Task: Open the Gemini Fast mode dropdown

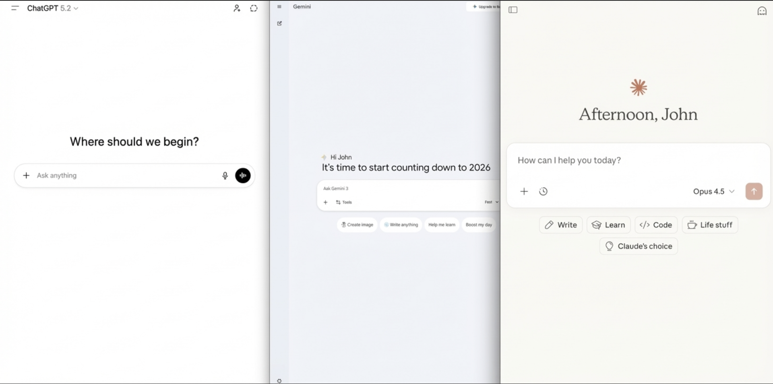Action: pyautogui.click(x=491, y=202)
